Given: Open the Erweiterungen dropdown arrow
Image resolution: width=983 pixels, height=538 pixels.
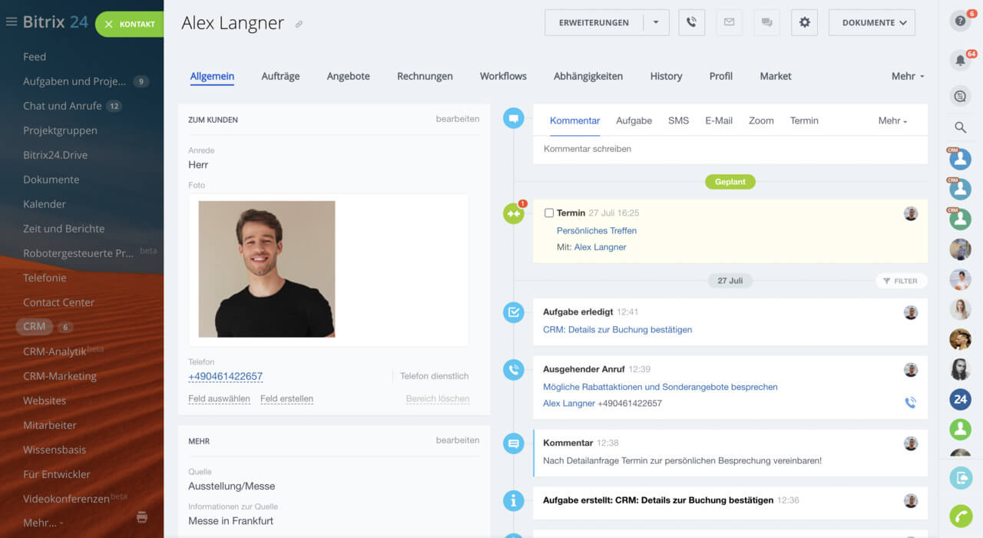Looking at the screenshot, I should pyautogui.click(x=656, y=22).
